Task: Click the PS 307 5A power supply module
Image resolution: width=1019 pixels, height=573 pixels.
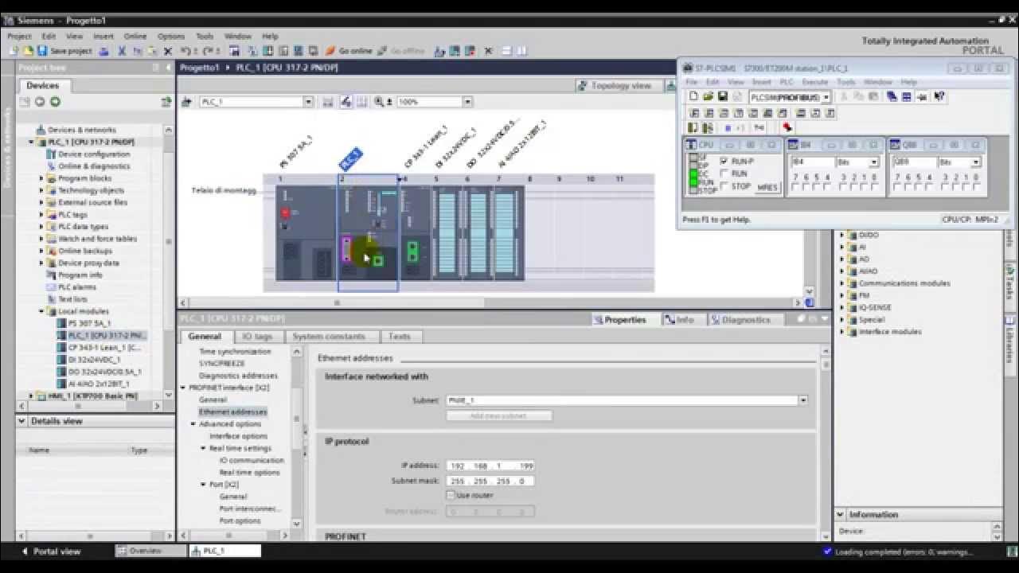Action: 306,232
